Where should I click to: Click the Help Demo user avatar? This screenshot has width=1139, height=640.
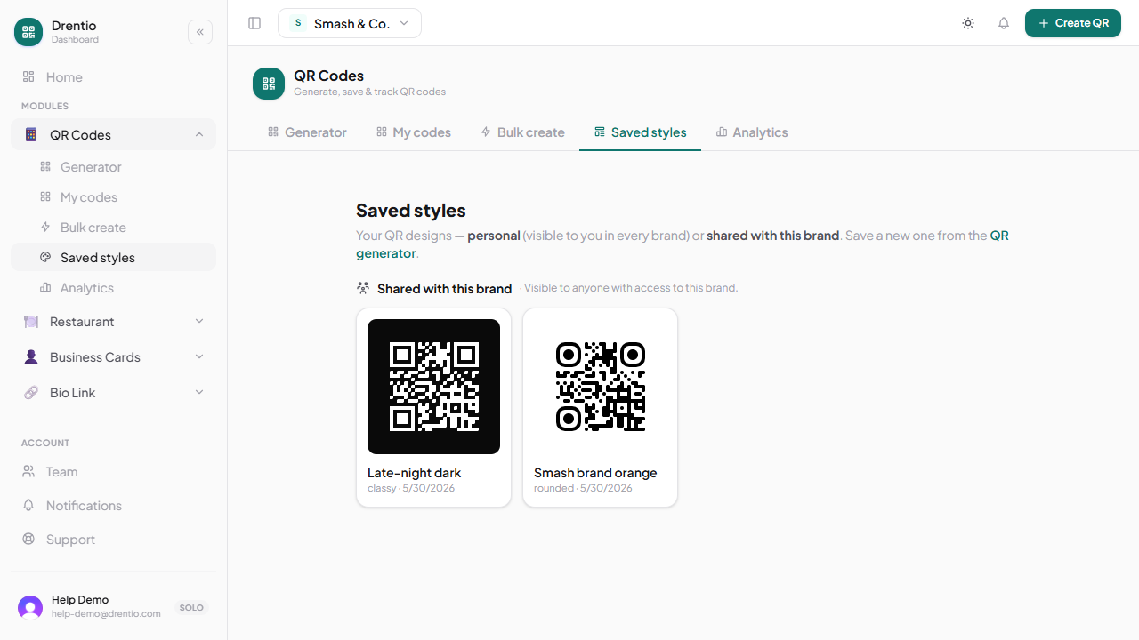pos(30,608)
